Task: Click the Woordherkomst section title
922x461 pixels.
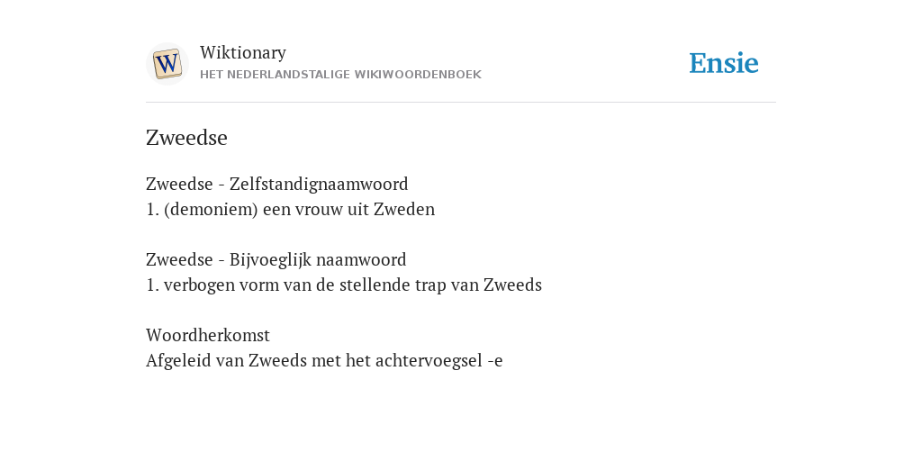Action: tap(208, 335)
